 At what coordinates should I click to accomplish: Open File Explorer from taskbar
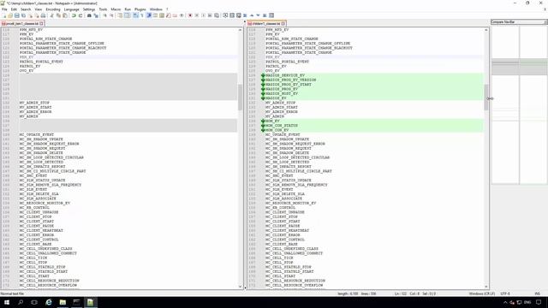pyautogui.click(x=63, y=302)
